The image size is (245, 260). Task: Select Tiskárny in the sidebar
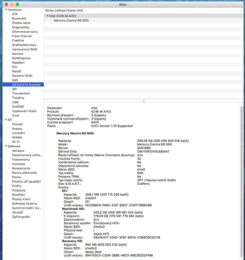click(18, 98)
